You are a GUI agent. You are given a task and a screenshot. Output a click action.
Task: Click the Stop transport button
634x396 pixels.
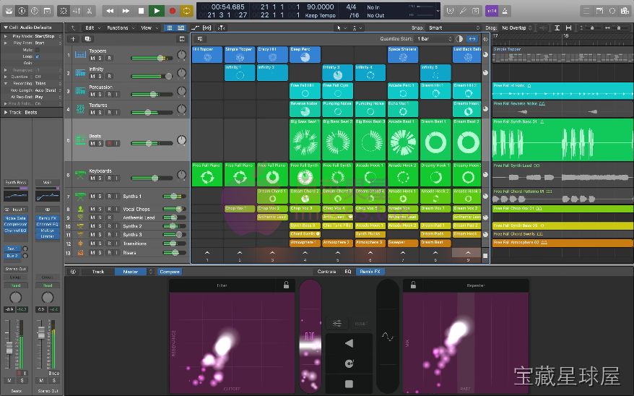(141, 11)
